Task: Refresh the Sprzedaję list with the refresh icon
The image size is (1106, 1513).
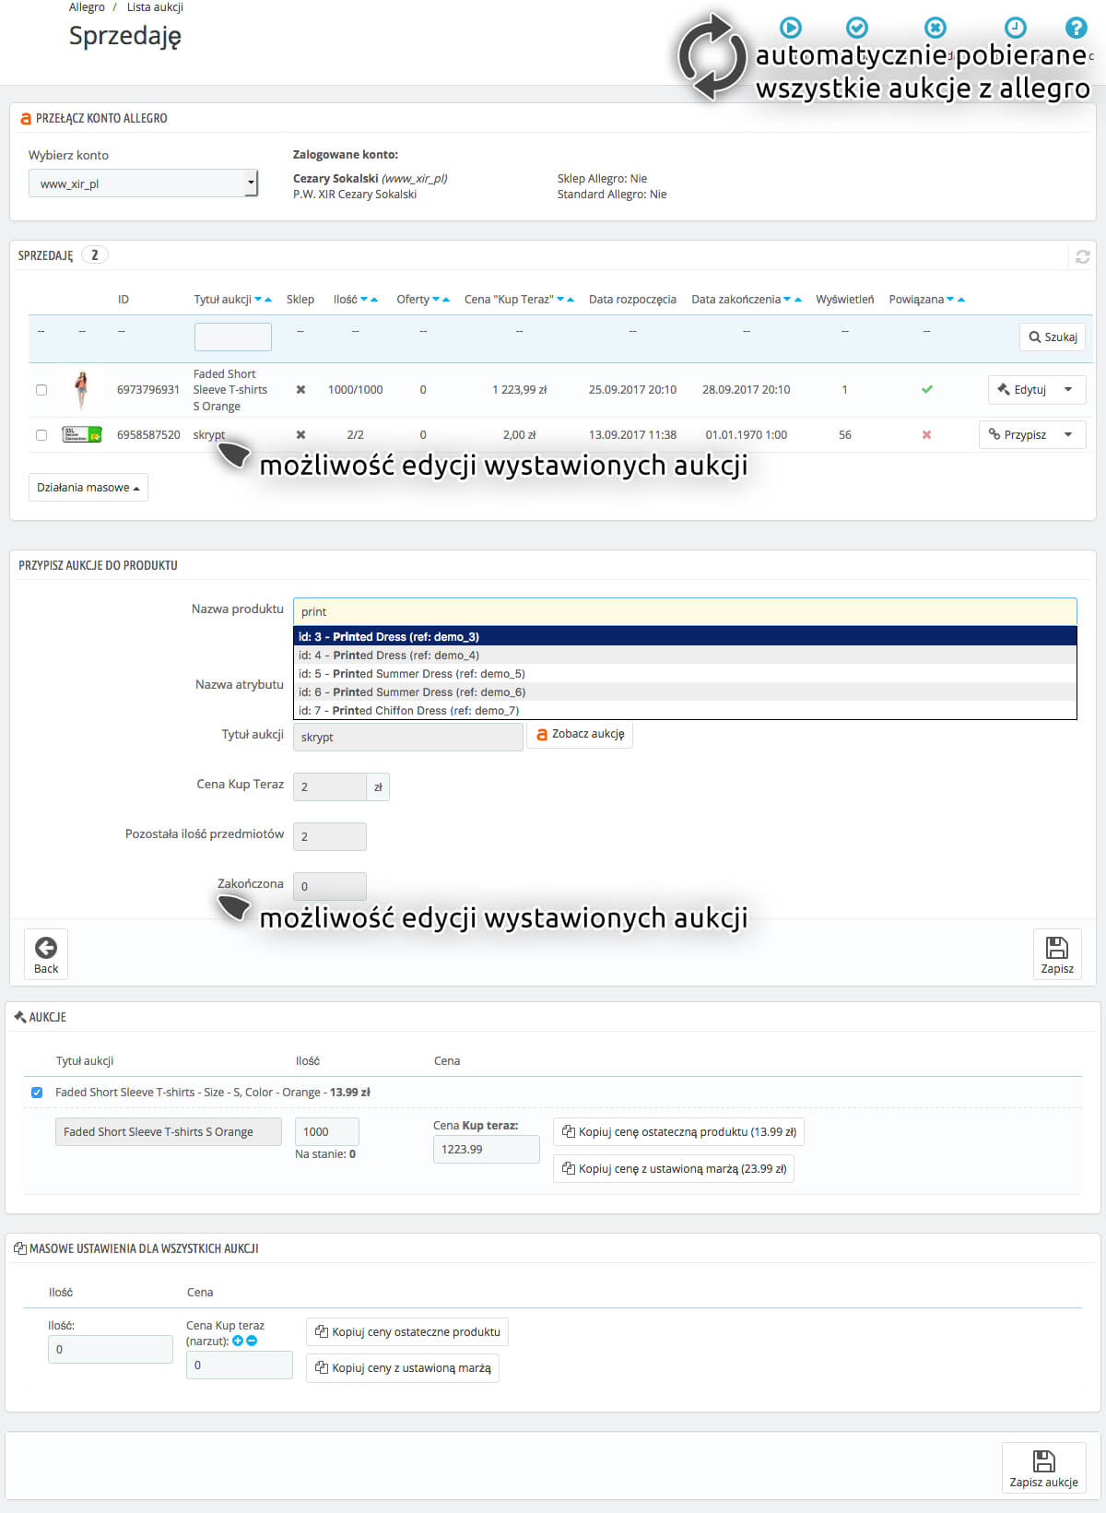Action: 1083,256
